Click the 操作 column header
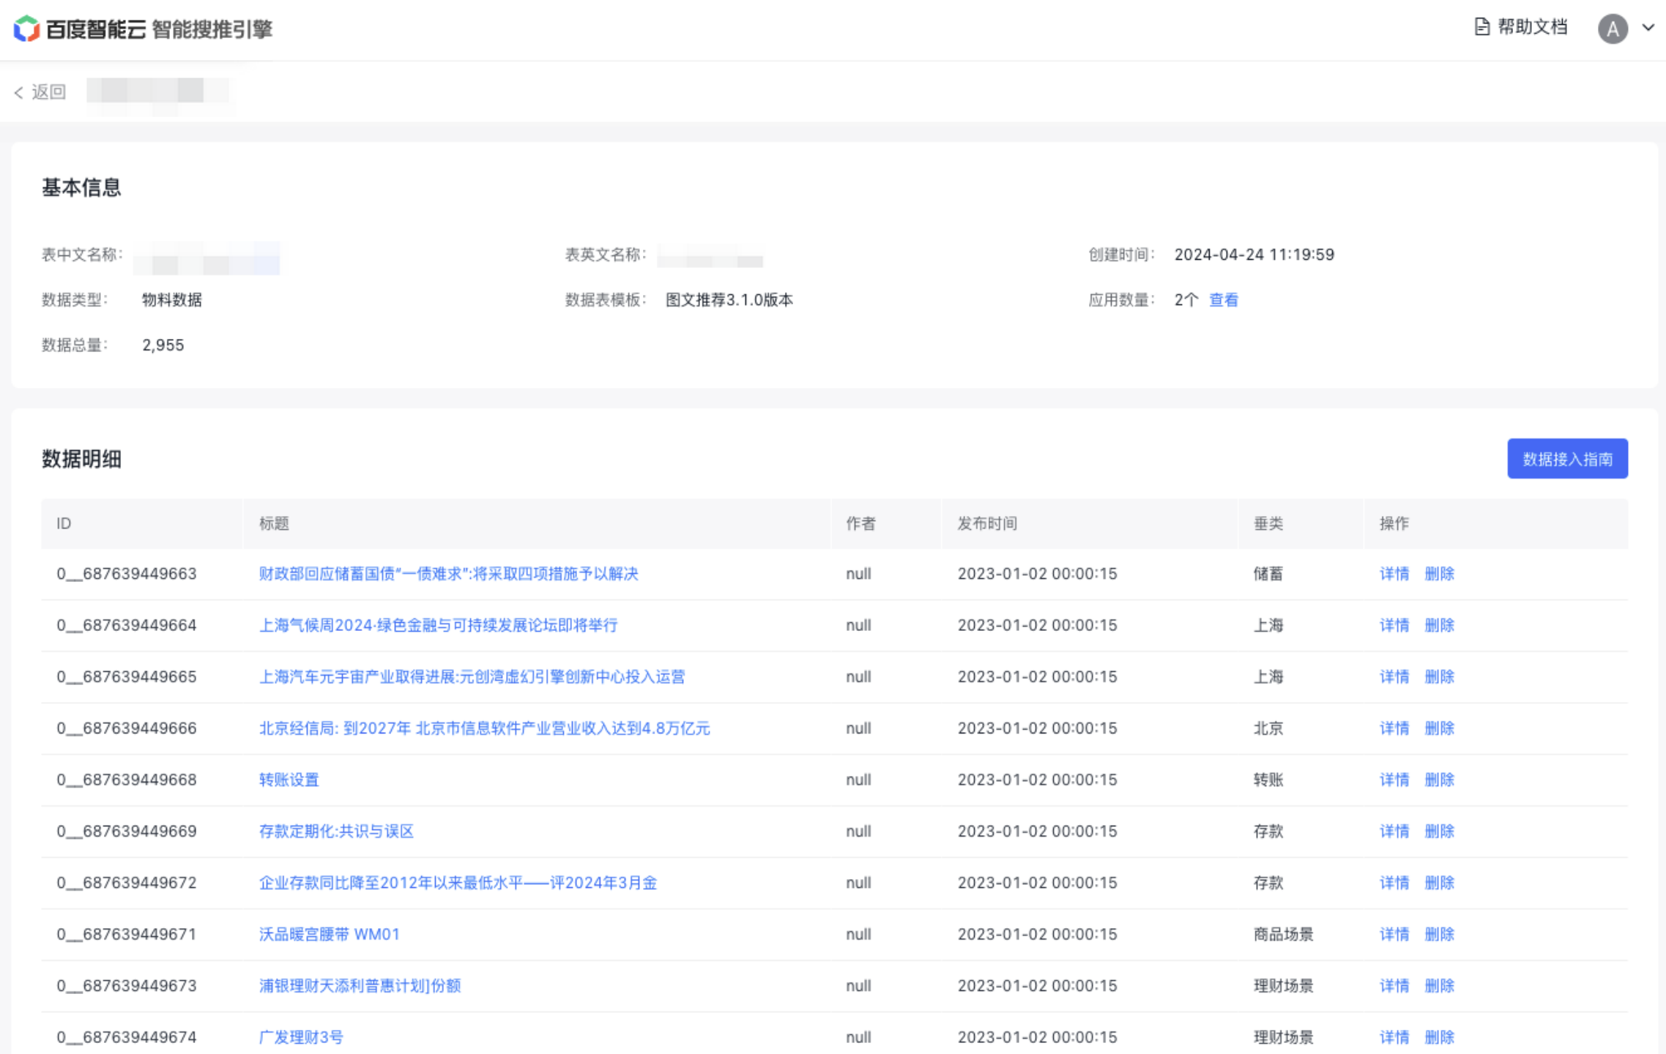 (1496, 523)
